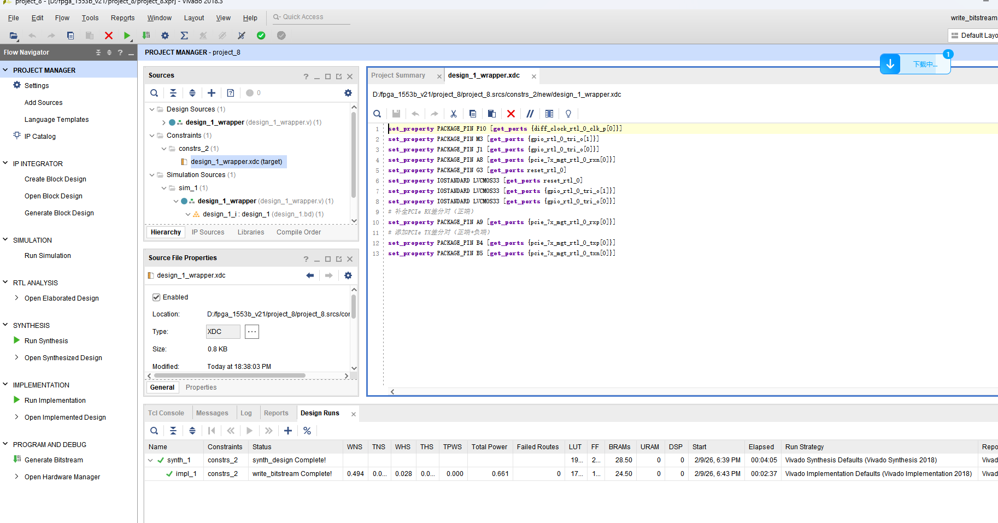Click Quick Access search field
Viewport: 998px width, 523px height.
coord(312,17)
